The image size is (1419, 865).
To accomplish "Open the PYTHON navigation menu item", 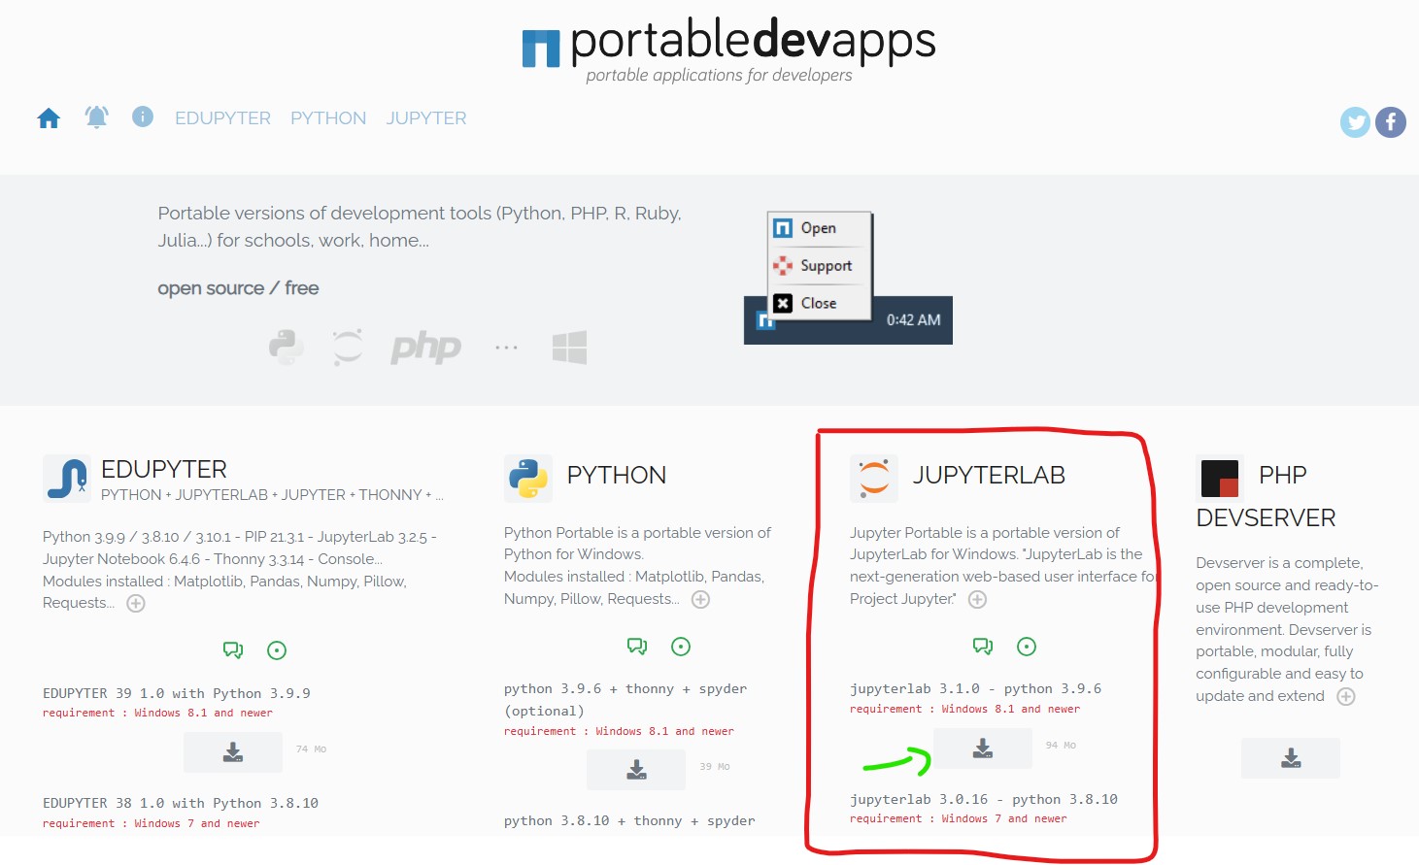I will pos(327,116).
